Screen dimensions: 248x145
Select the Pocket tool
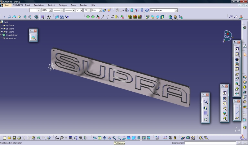tap(237, 54)
